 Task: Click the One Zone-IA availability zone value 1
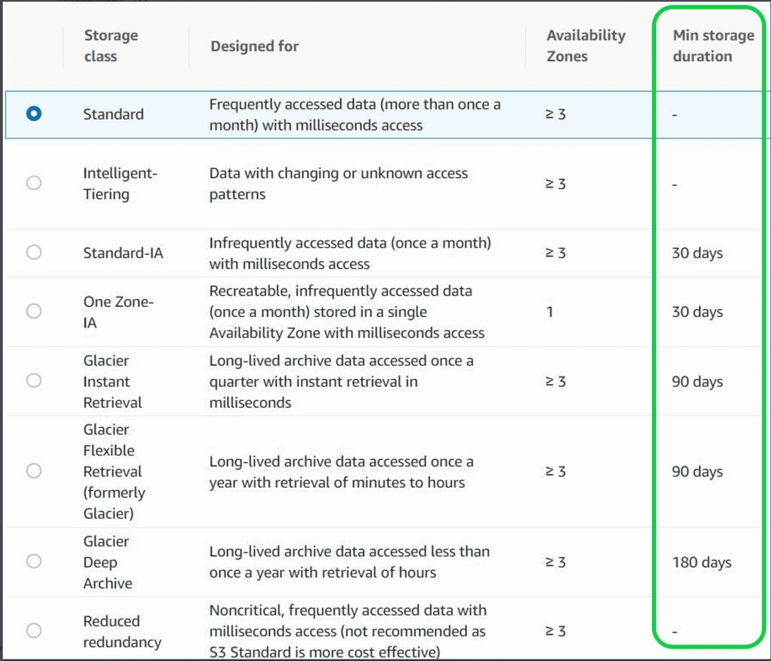pos(550,311)
